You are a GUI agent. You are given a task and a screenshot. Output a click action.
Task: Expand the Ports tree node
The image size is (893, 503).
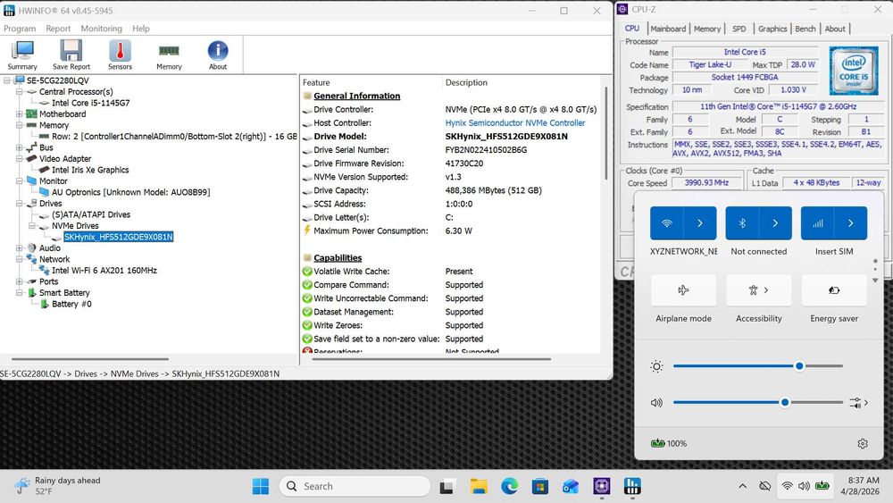[19, 281]
